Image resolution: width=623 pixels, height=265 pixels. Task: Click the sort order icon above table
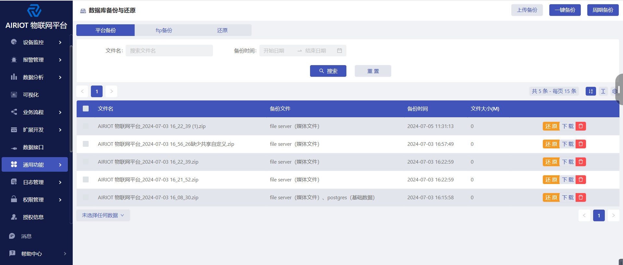pyautogui.click(x=591, y=91)
